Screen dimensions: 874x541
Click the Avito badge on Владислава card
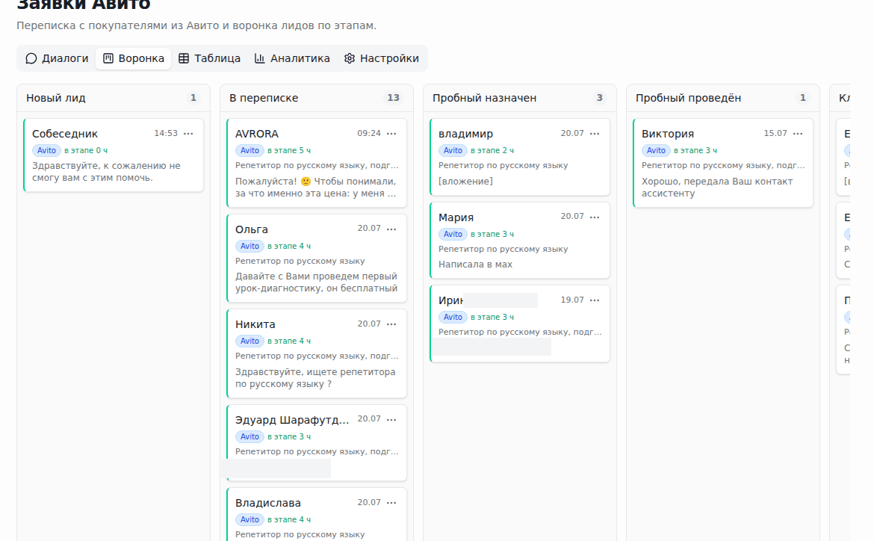pyautogui.click(x=250, y=519)
